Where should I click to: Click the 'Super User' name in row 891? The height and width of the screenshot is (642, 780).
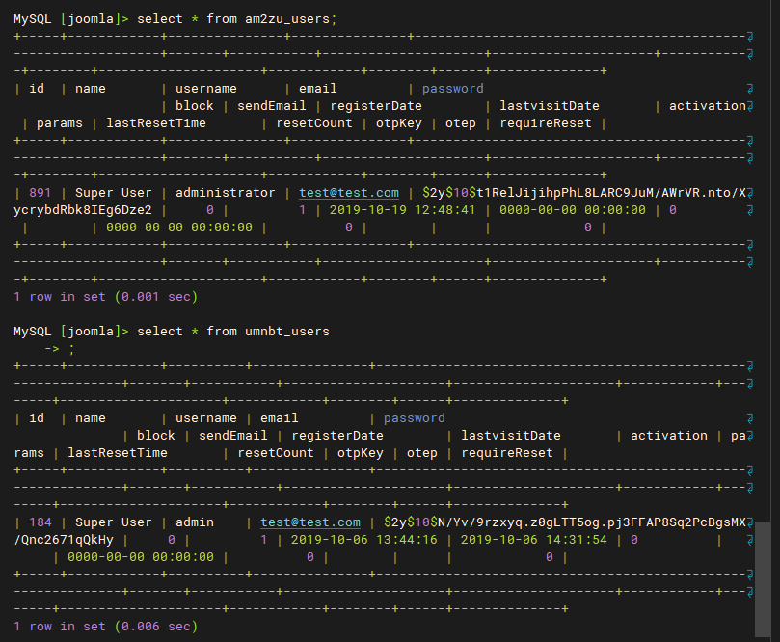114,193
